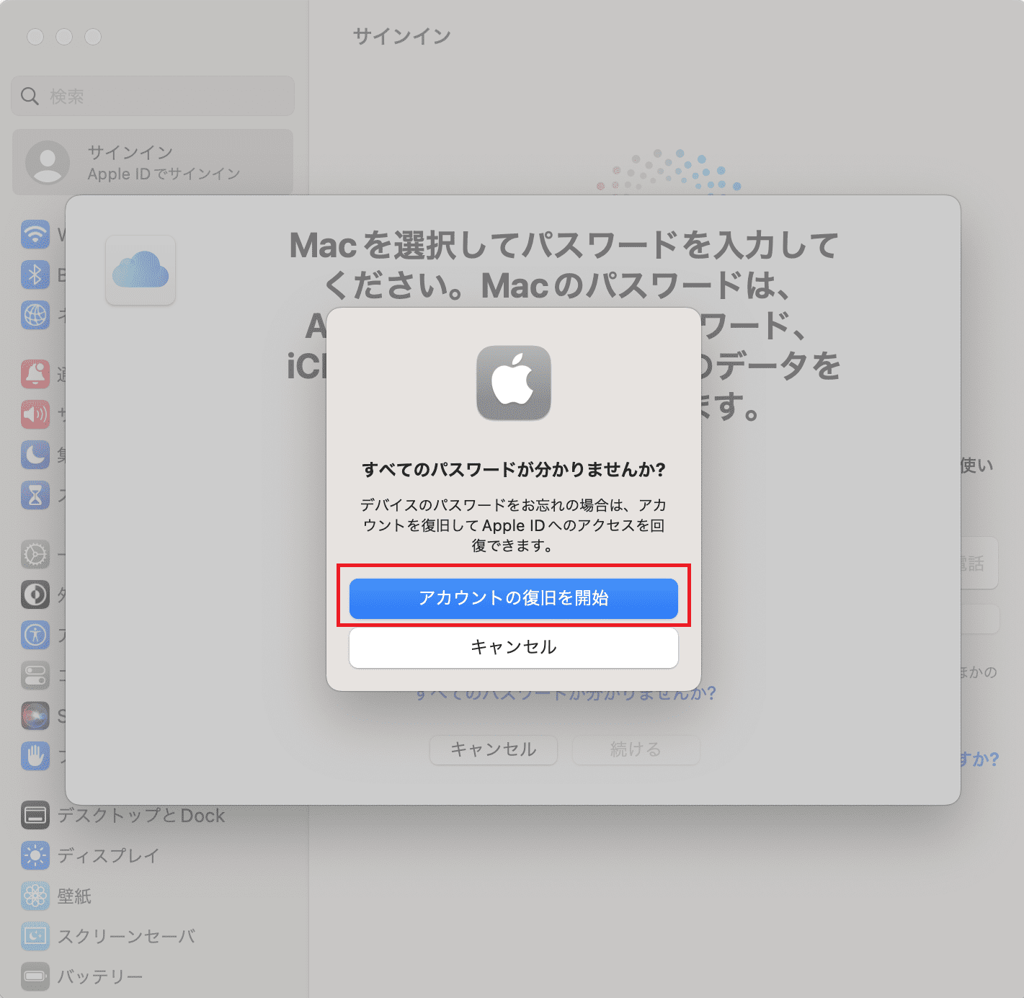Click the サインイン window title text
Viewport: 1024px width, 998px height.
tap(402, 36)
